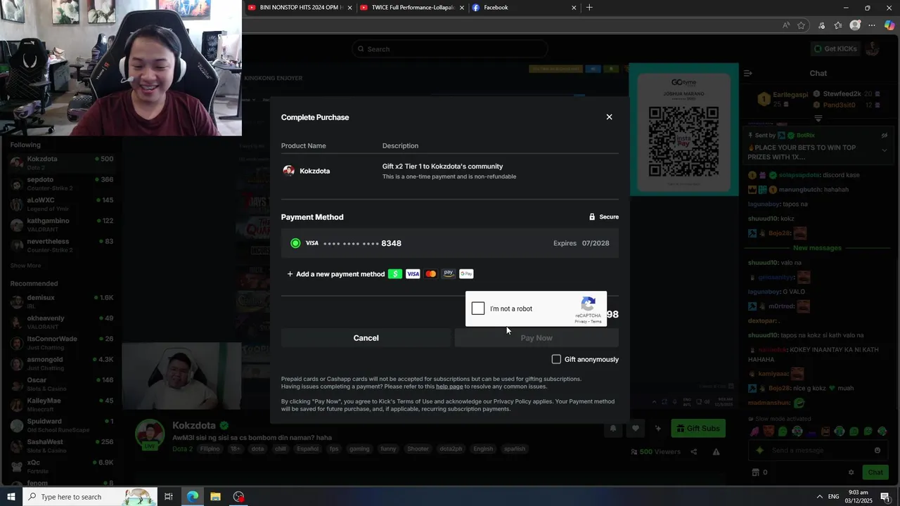The width and height of the screenshot is (900, 506).
Task: Click the notification bell for Kokzdota
Action: click(x=613, y=429)
